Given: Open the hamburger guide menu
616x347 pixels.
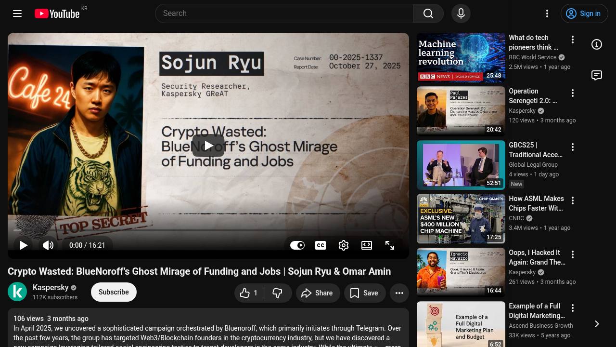Looking at the screenshot, I should pyautogui.click(x=17, y=13).
